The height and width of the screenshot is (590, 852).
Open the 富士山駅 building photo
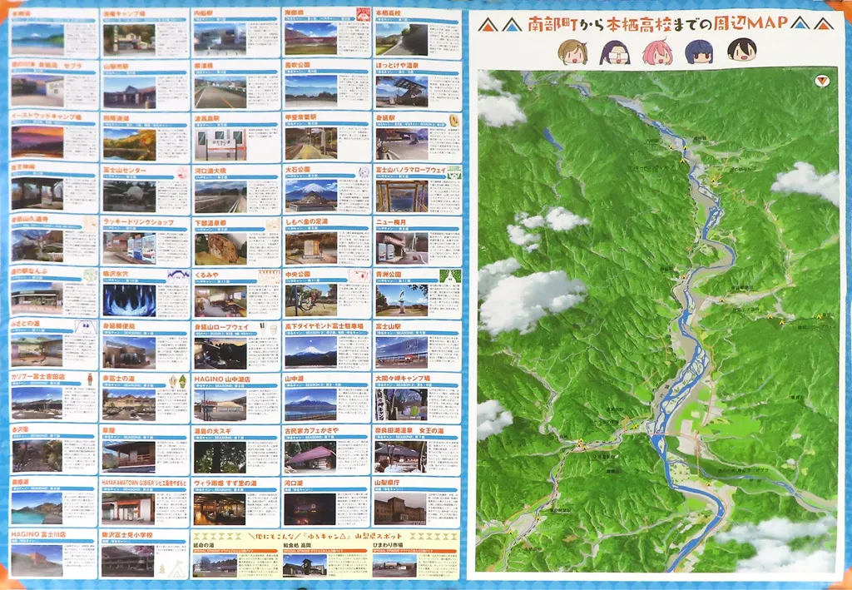[402, 352]
